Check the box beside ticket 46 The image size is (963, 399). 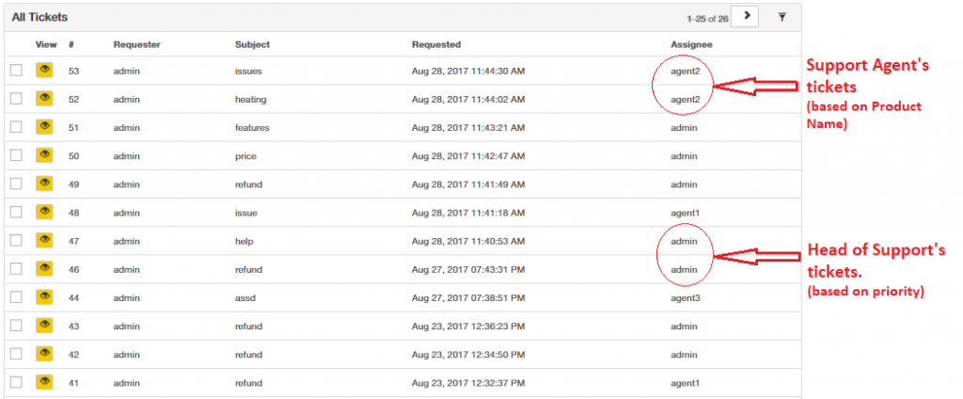(x=16, y=269)
